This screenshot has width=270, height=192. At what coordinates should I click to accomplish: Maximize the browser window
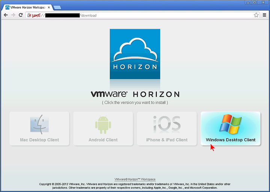tap(255, 2)
